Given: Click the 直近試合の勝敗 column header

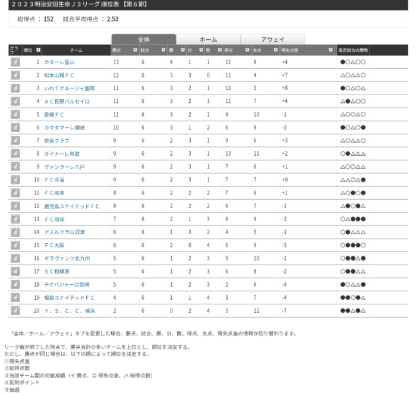Looking at the screenshot, I should pos(352,51).
